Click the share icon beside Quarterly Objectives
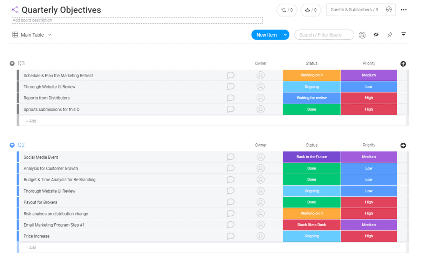The image size is (421, 262). 15,10
